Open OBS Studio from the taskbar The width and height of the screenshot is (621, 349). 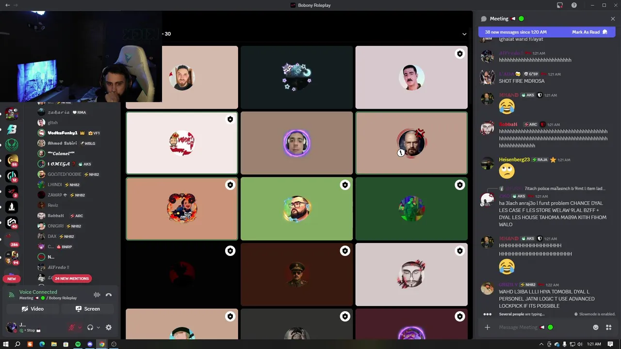(x=114, y=344)
